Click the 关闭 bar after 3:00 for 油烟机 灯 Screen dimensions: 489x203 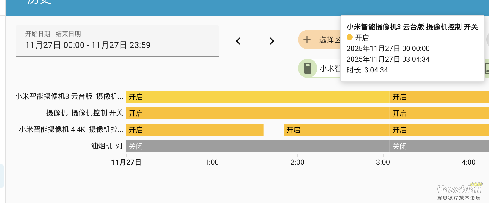coord(439,146)
